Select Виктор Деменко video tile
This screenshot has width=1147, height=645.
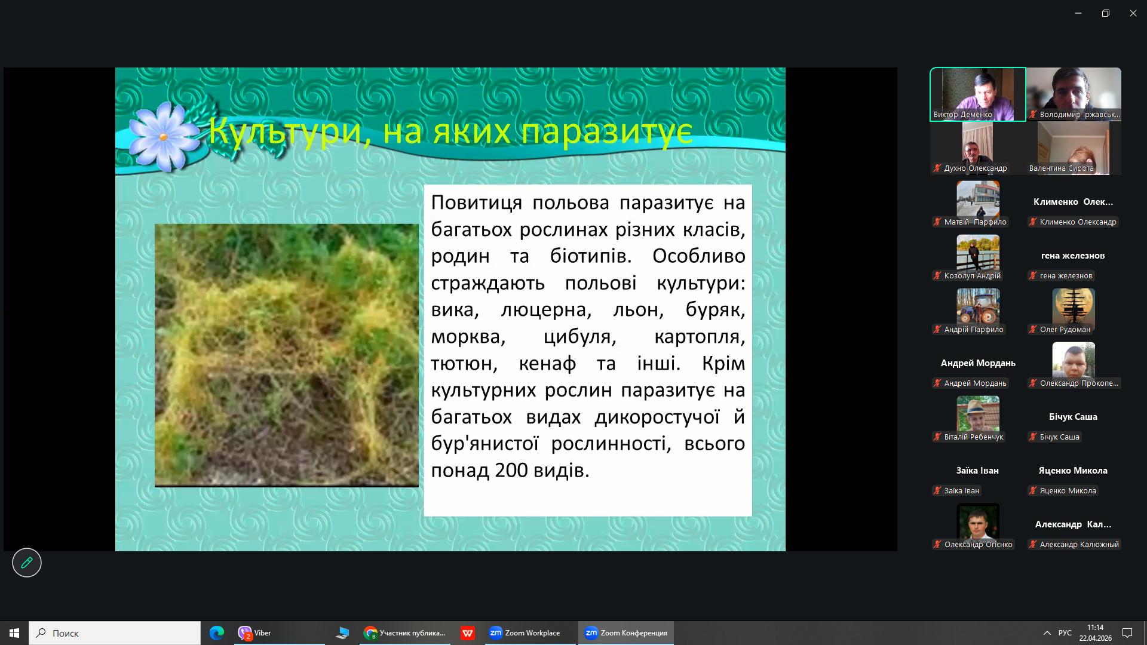pos(977,93)
